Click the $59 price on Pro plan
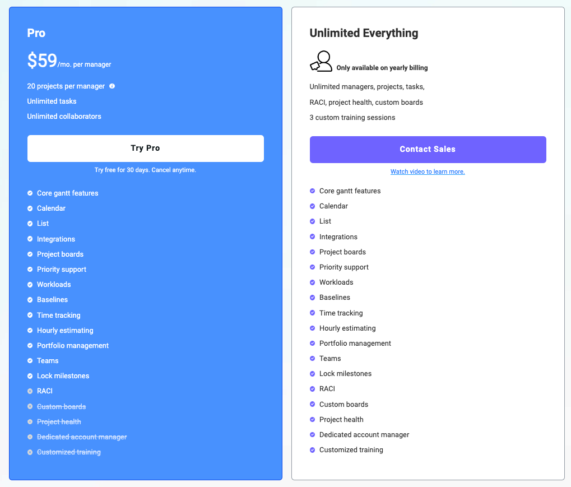Viewport: 571px width, 487px height. coord(42,61)
